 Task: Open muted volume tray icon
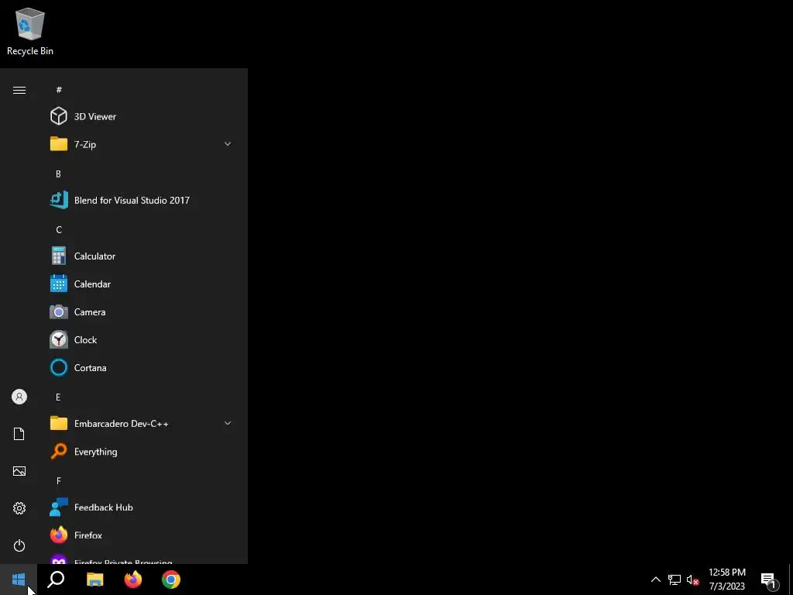tap(692, 580)
